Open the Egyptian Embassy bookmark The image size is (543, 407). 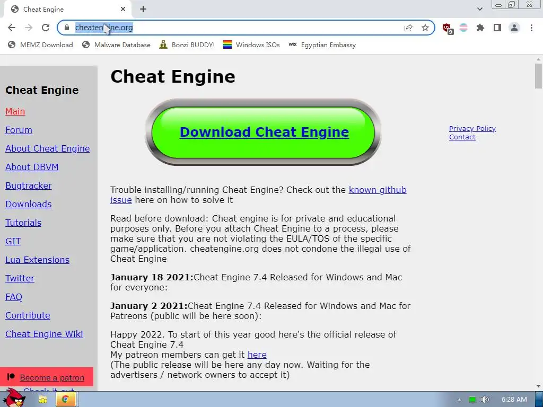[322, 45]
